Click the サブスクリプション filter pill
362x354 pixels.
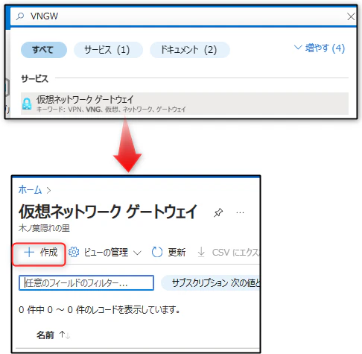tap(211, 282)
